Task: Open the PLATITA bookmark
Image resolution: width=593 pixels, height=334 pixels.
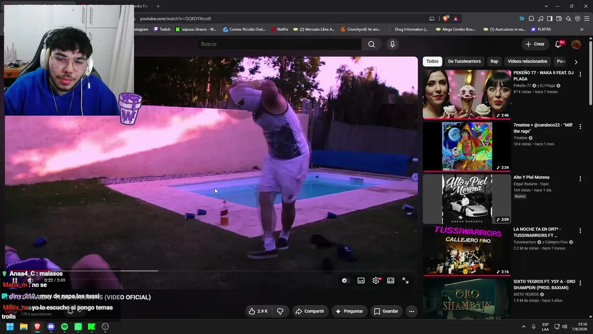Action: (541, 29)
